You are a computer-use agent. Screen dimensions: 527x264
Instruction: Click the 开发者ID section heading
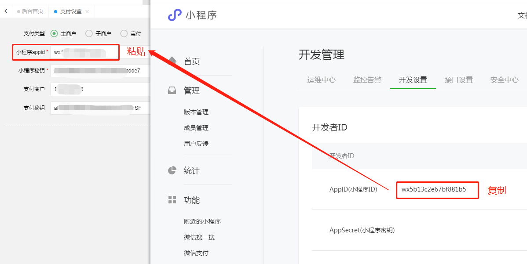click(x=329, y=127)
